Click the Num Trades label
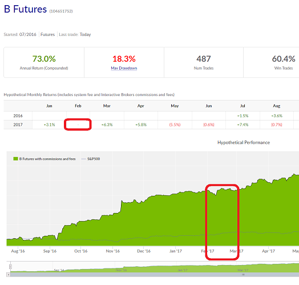Image resolution: width=299 pixels, height=285 pixels. coord(204,68)
